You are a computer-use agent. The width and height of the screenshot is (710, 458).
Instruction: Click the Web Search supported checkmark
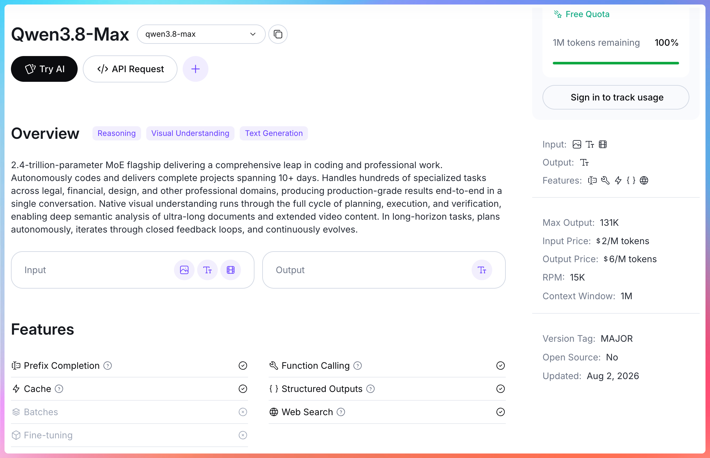point(501,412)
